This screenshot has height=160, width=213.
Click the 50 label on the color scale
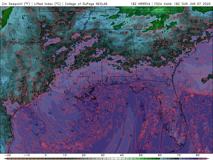pos(141,155)
